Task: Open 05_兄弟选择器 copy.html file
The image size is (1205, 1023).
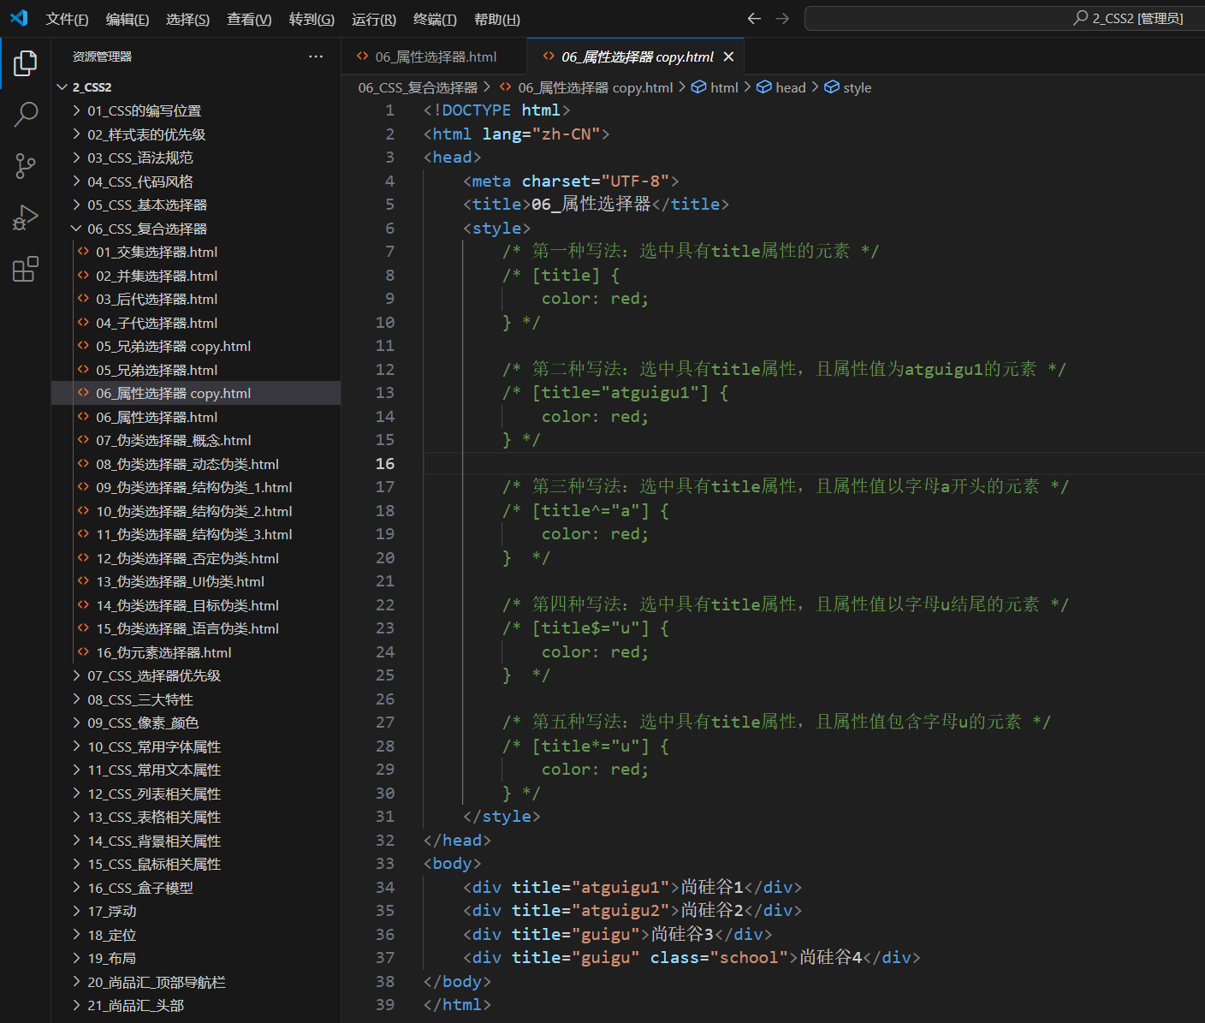Action: point(196,346)
